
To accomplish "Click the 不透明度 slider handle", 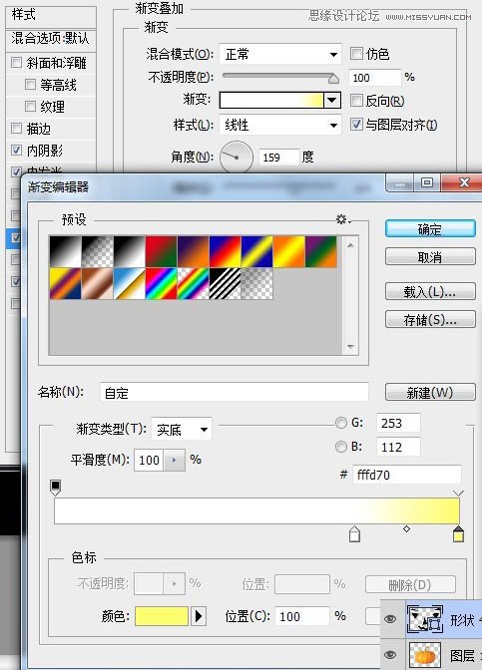I will 333,79.
